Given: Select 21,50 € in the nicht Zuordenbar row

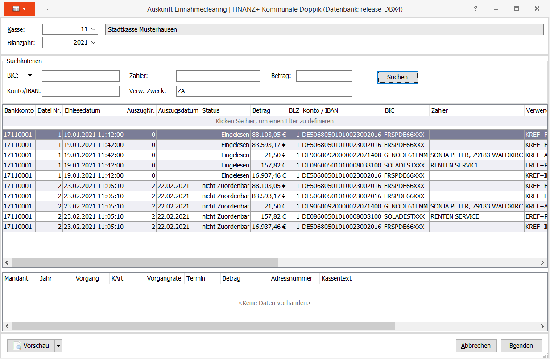Looking at the screenshot, I should pos(269,206).
